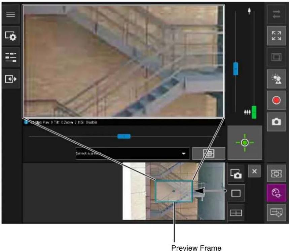Close the panorama panel with the X
Screen dimensions: 289x251
click(x=254, y=171)
